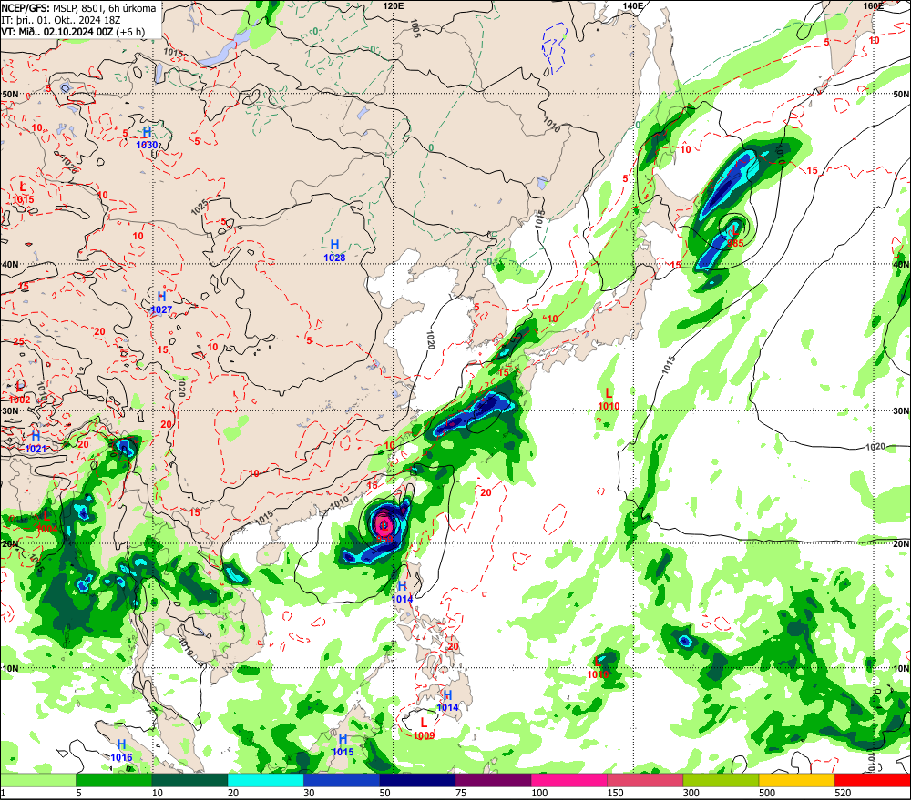Click the init time line 'IT: þri.. 01. Okt.. 2024 18Z'

(x=61, y=20)
